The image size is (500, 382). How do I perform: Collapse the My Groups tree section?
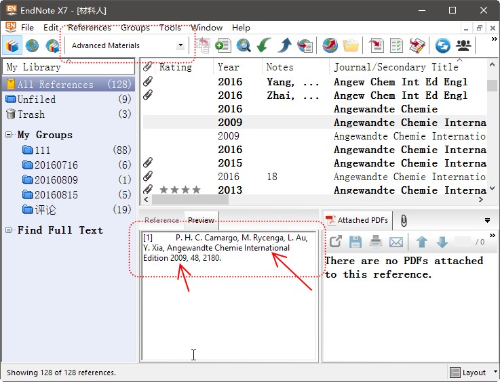[9, 135]
